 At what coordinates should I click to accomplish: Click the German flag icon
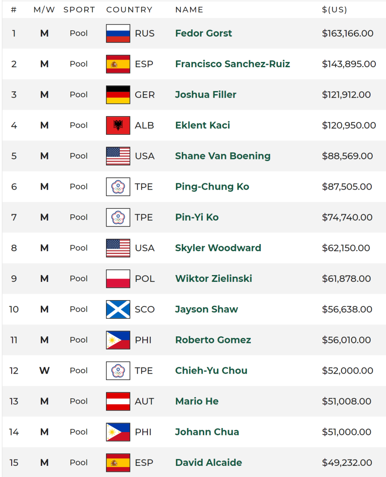click(x=118, y=95)
